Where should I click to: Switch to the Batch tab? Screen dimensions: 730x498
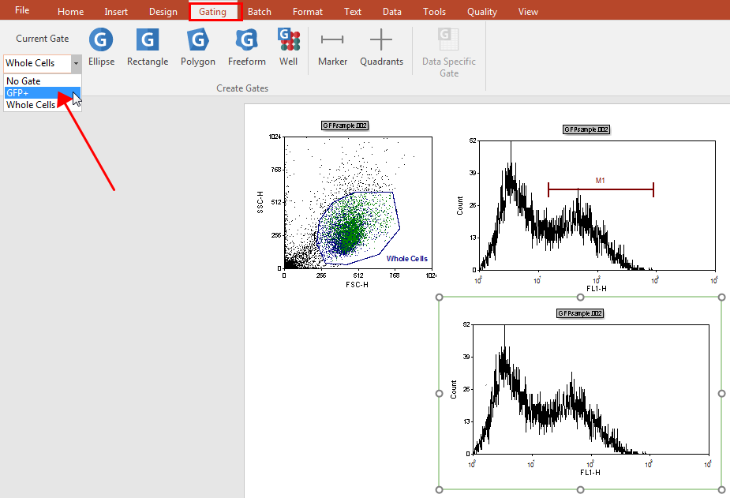(x=259, y=12)
